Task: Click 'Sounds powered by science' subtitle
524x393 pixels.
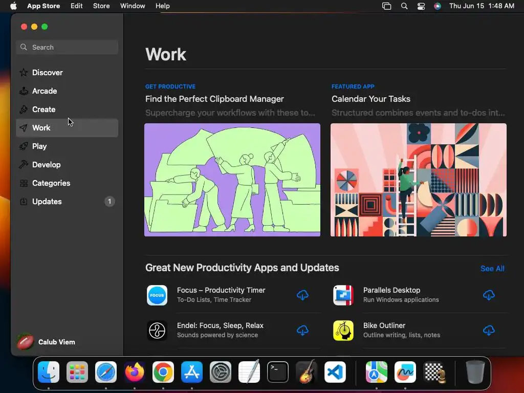Action: point(217,335)
